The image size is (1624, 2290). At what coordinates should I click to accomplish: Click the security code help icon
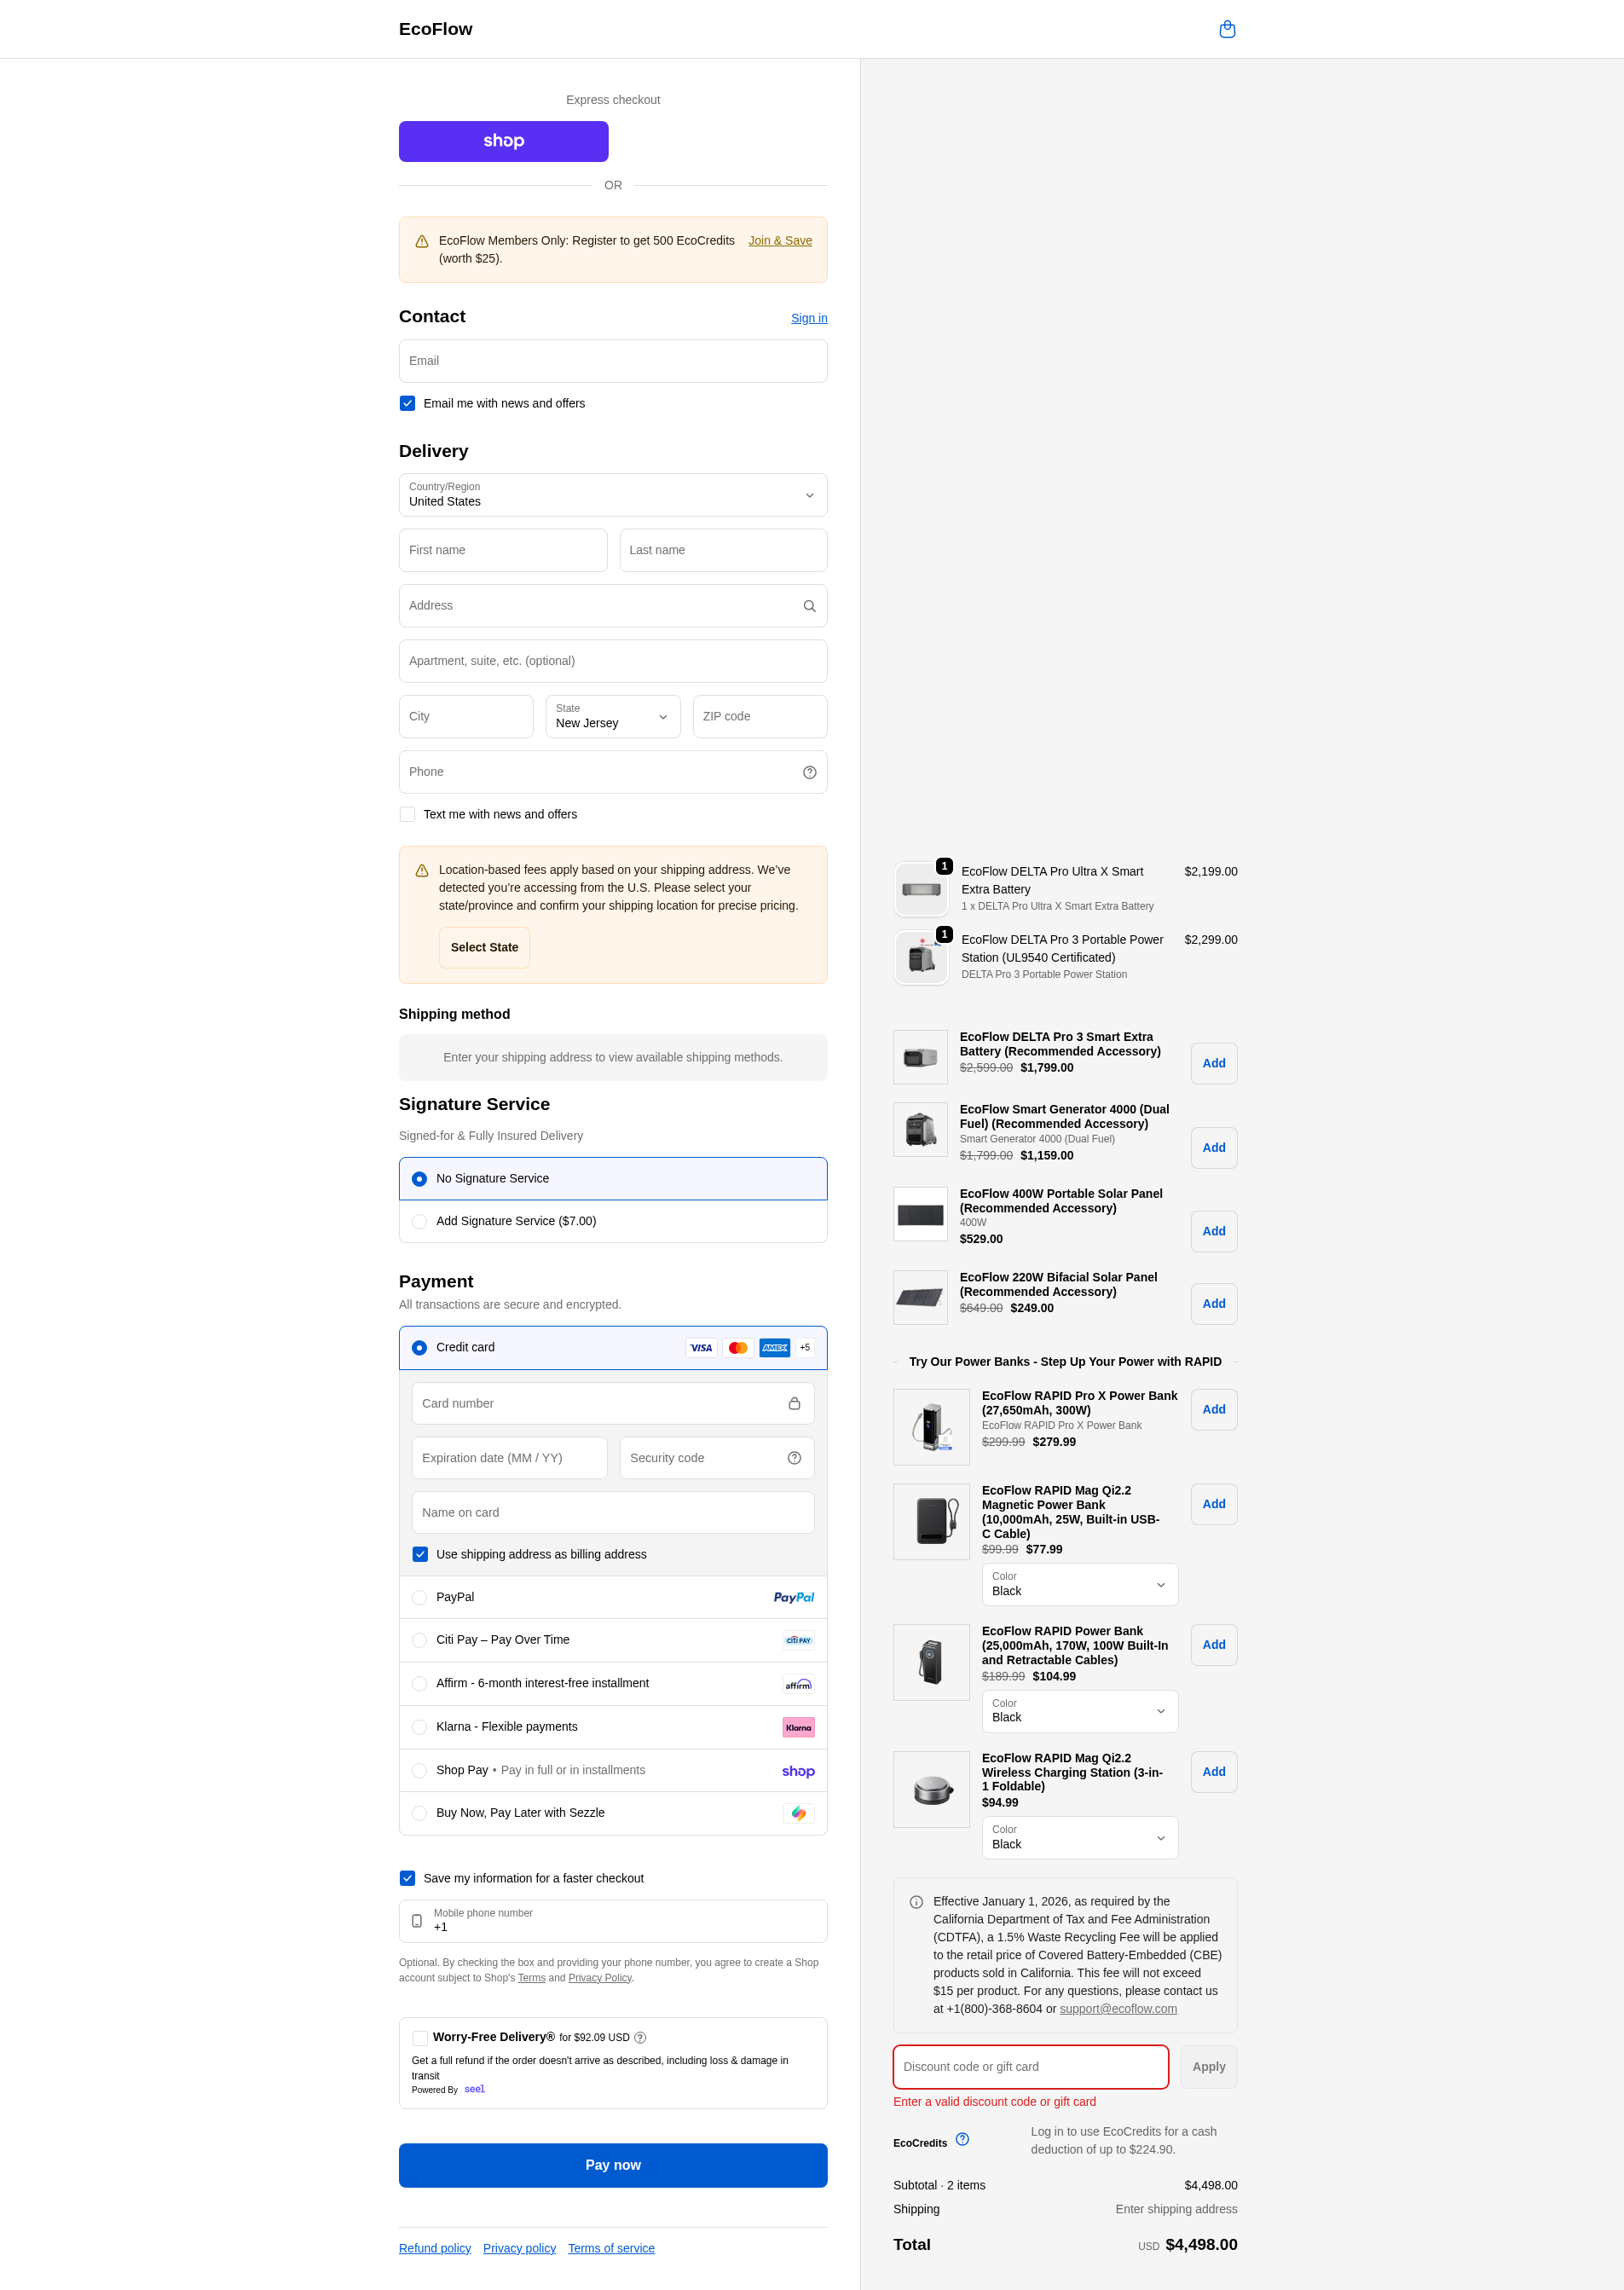(x=794, y=1458)
